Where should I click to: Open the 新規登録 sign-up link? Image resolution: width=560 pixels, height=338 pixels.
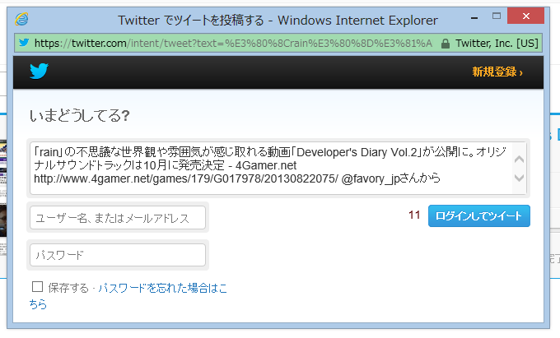[x=497, y=72]
